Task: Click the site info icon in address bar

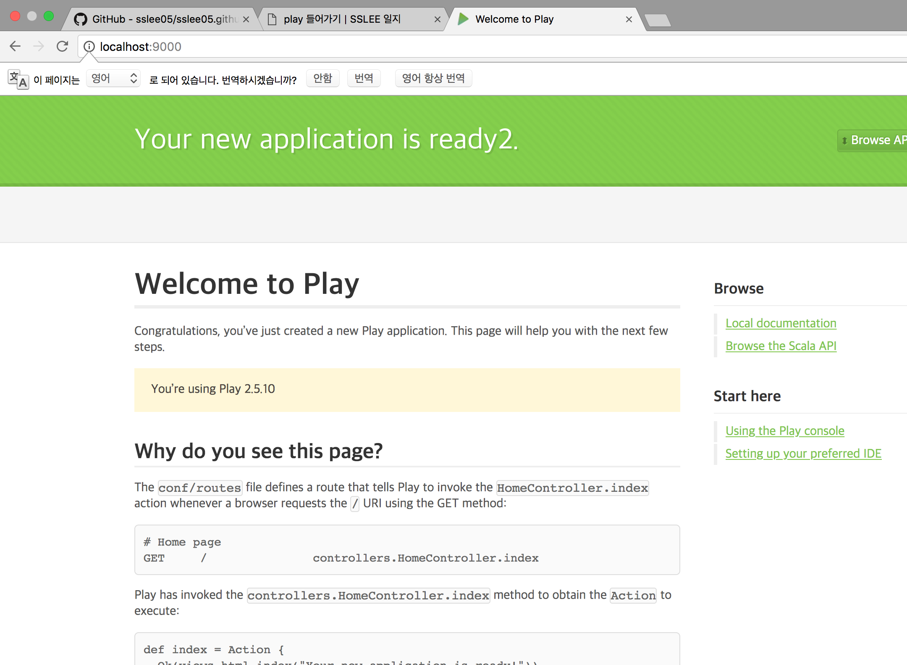Action: pos(89,46)
